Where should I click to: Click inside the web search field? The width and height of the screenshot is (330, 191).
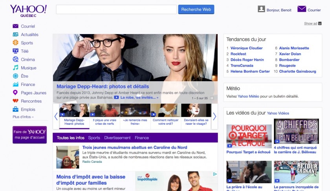click(x=116, y=9)
